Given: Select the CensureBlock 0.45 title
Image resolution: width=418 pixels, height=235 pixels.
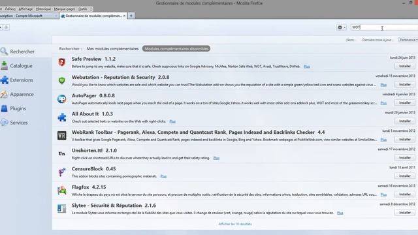Looking at the screenshot, I should (x=93, y=168).
